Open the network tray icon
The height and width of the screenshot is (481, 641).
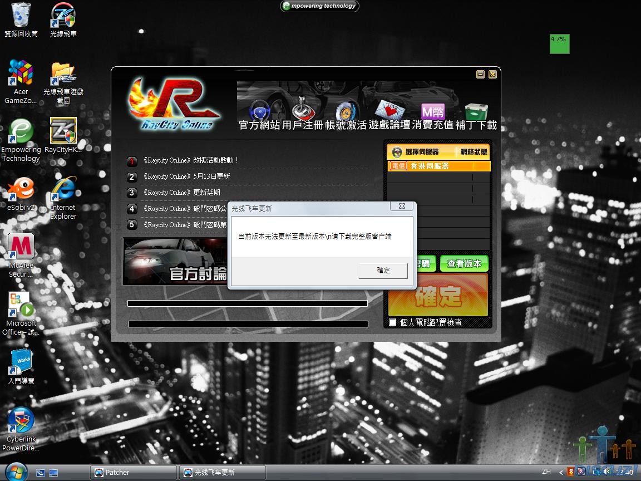pos(597,472)
